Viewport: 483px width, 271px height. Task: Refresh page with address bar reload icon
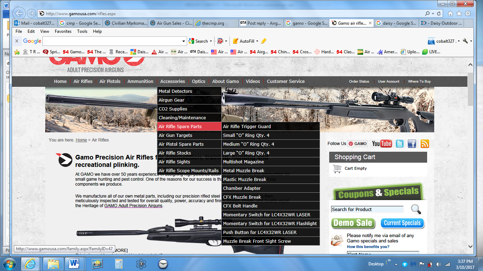click(x=439, y=13)
